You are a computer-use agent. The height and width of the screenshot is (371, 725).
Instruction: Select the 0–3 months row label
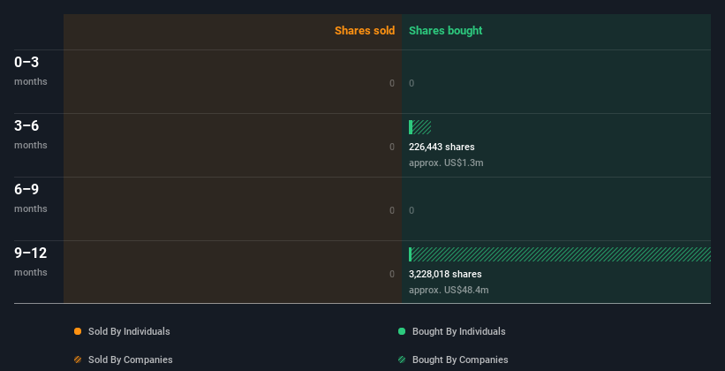coord(26,63)
